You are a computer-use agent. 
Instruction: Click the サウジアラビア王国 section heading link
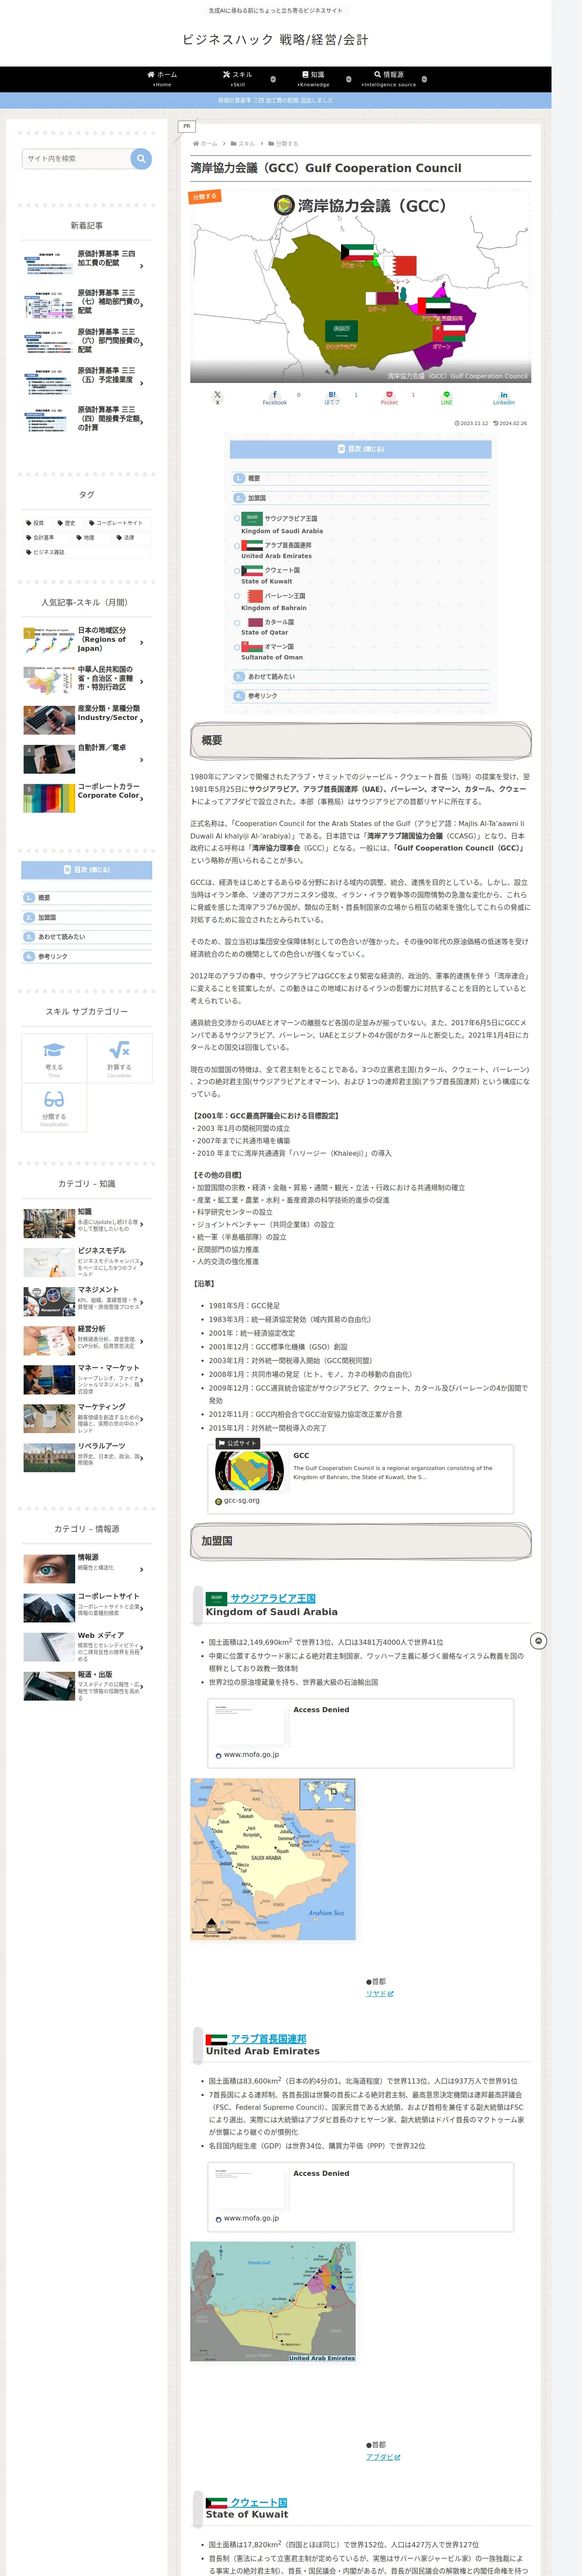[273, 1598]
